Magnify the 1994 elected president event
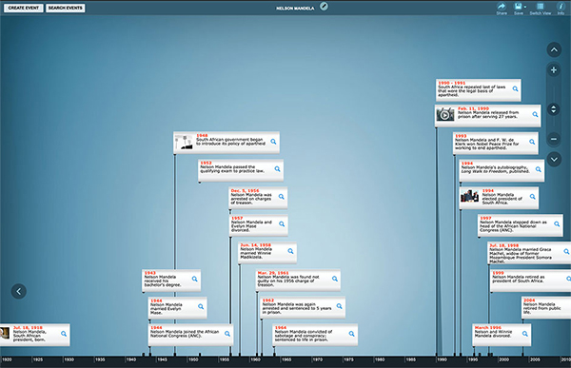 pyautogui.click(x=532, y=197)
